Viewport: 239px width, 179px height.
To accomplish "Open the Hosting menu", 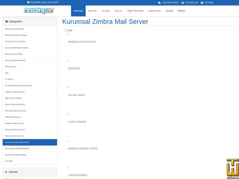I will pos(106,11).
